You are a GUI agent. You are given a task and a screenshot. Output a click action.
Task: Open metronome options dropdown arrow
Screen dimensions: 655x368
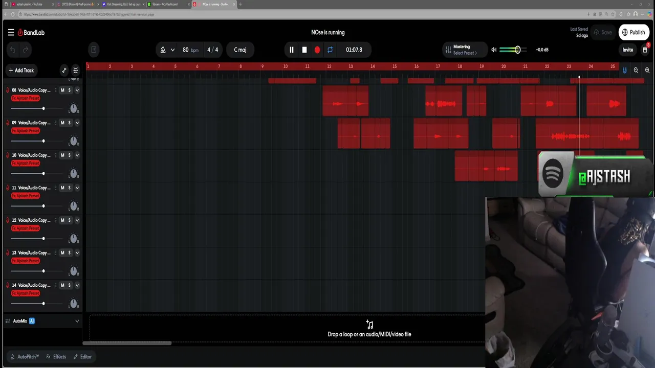click(x=172, y=50)
